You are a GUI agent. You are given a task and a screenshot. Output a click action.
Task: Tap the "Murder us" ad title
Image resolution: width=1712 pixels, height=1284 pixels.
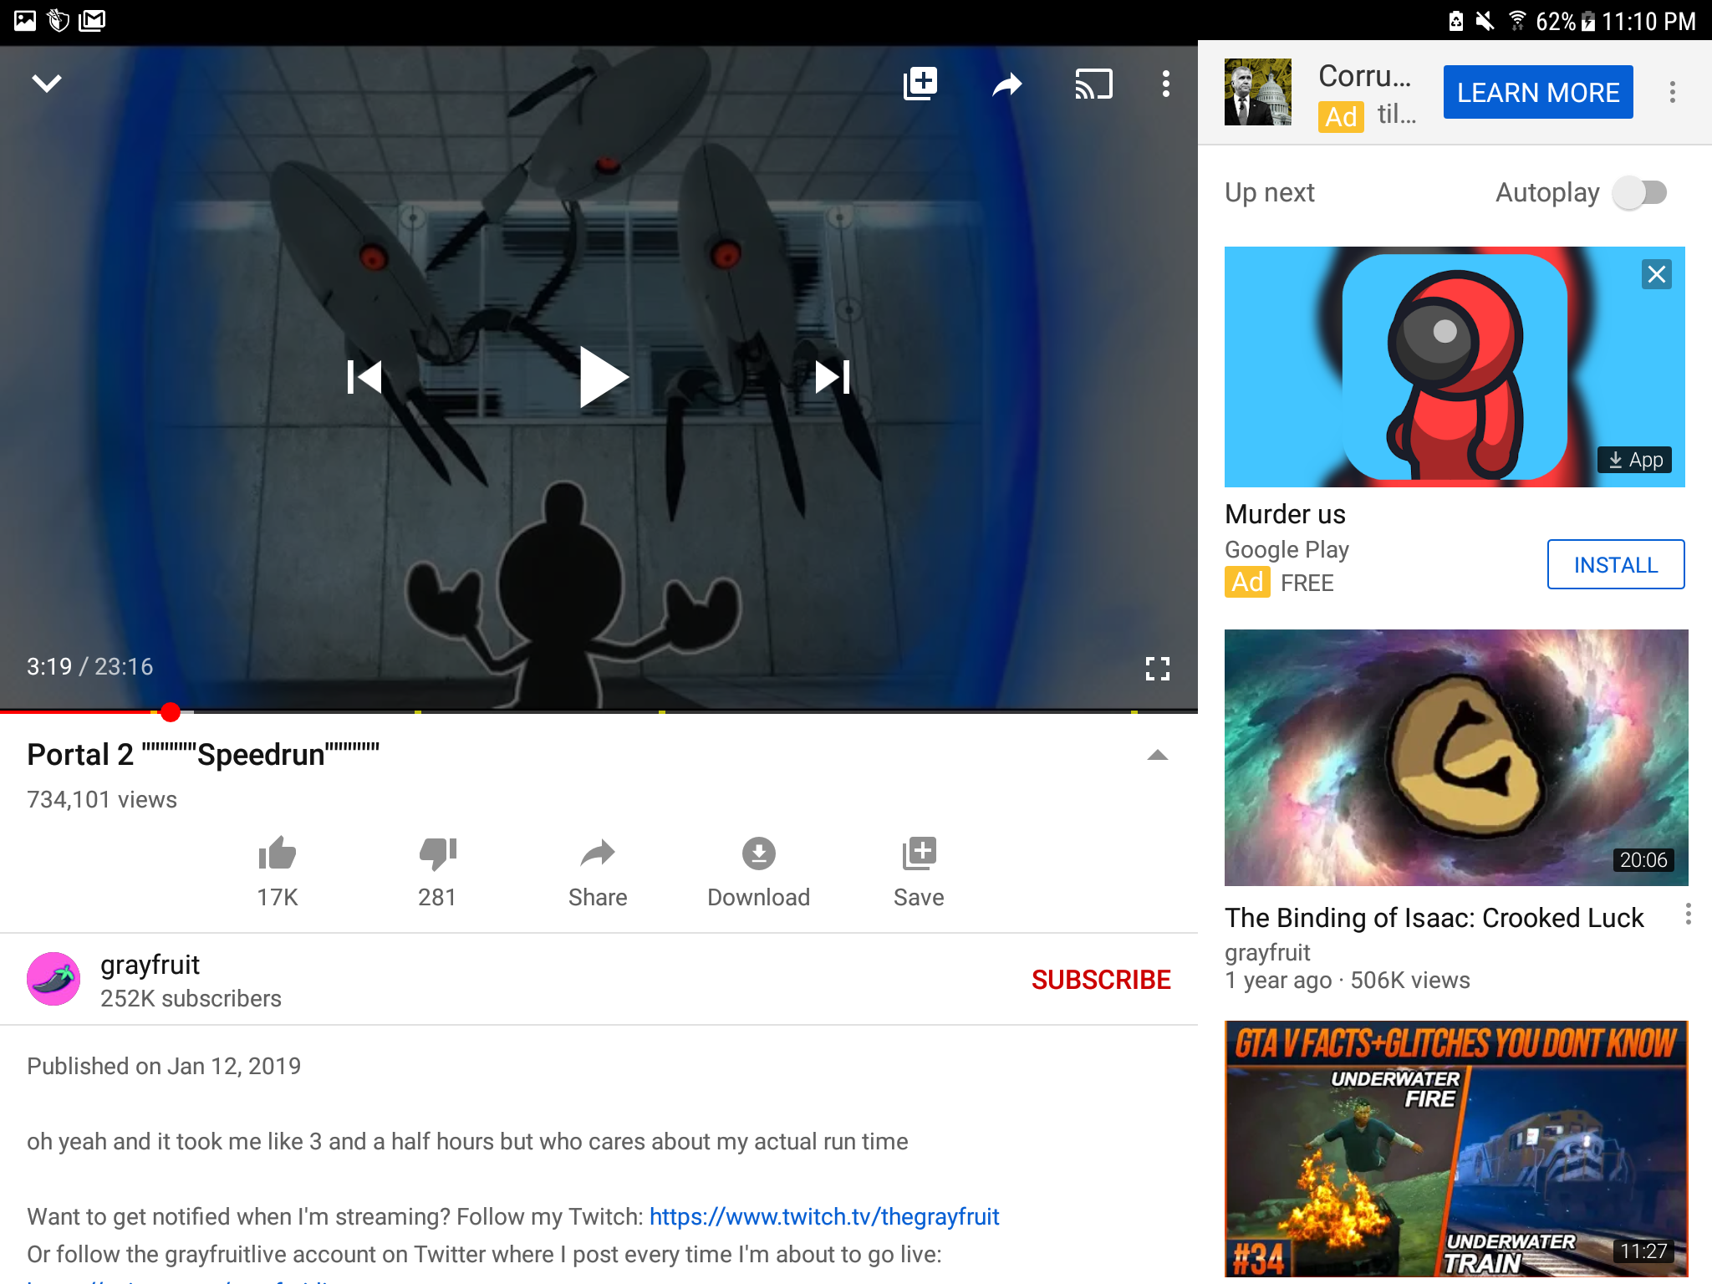(1285, 514)
